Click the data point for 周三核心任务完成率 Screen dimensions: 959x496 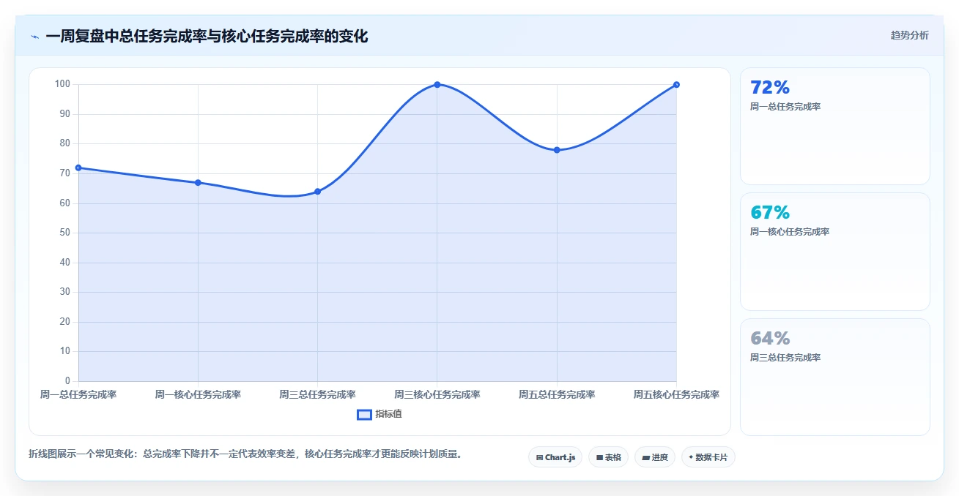(x=437, y=85)
